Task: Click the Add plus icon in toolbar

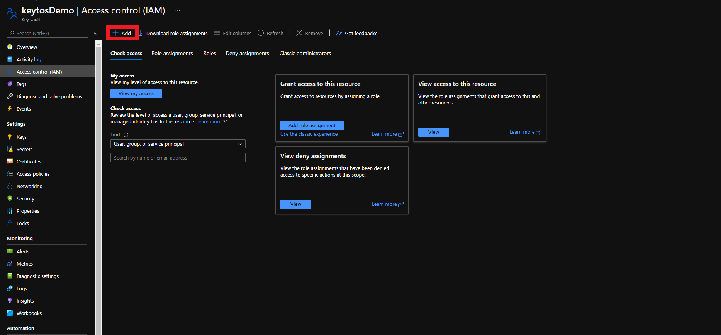Action: click(x=115, y=33)
